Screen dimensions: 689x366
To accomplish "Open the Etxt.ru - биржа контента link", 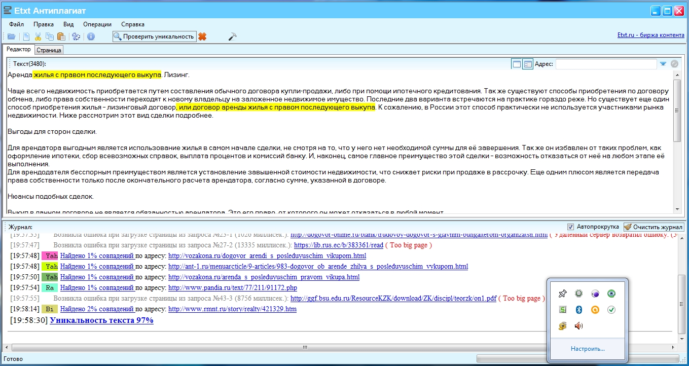I will coord(650,35).
